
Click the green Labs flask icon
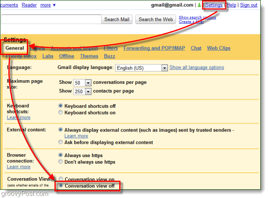(199, 5)
